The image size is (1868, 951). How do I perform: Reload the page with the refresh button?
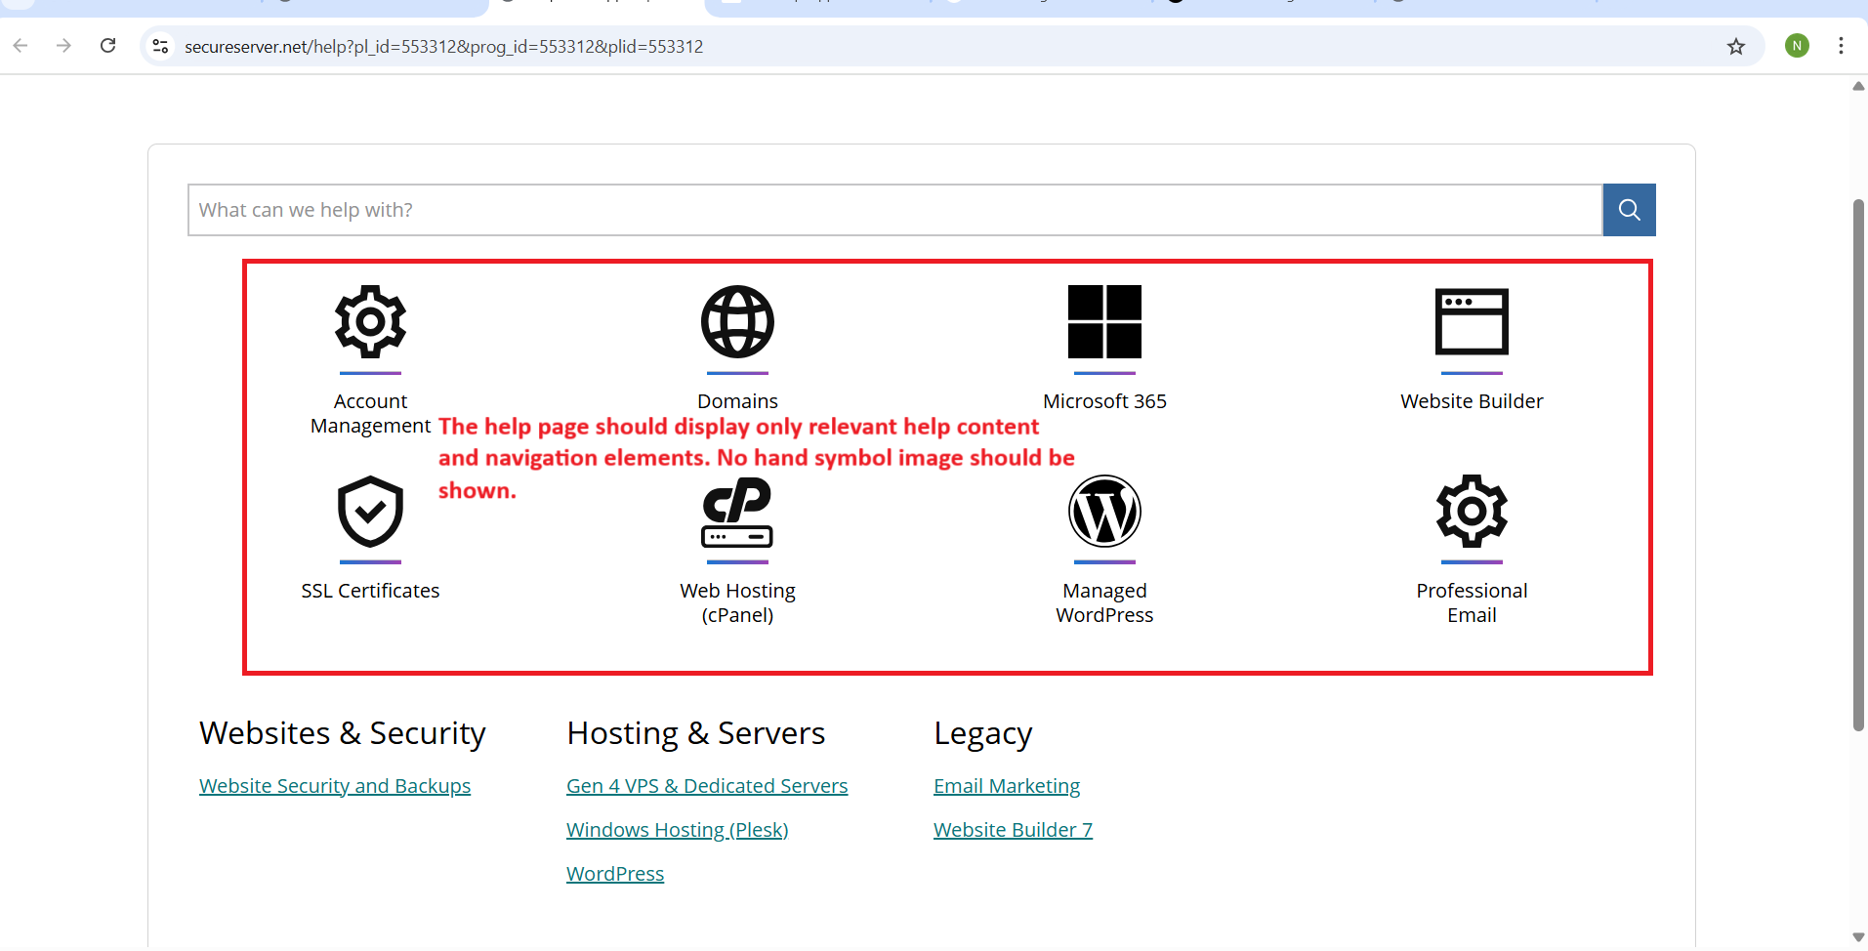pos(108,46)
